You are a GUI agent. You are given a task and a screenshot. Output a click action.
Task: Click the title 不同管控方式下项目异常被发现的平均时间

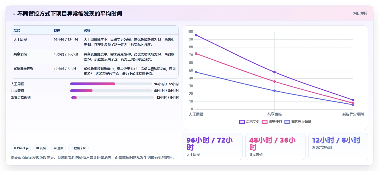pyautogui.click(x=70, y=14)
